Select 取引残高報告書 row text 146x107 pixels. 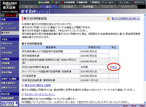(31, 56)
